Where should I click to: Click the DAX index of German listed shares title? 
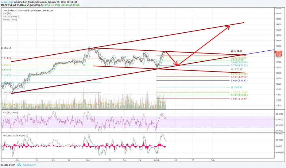28,10
